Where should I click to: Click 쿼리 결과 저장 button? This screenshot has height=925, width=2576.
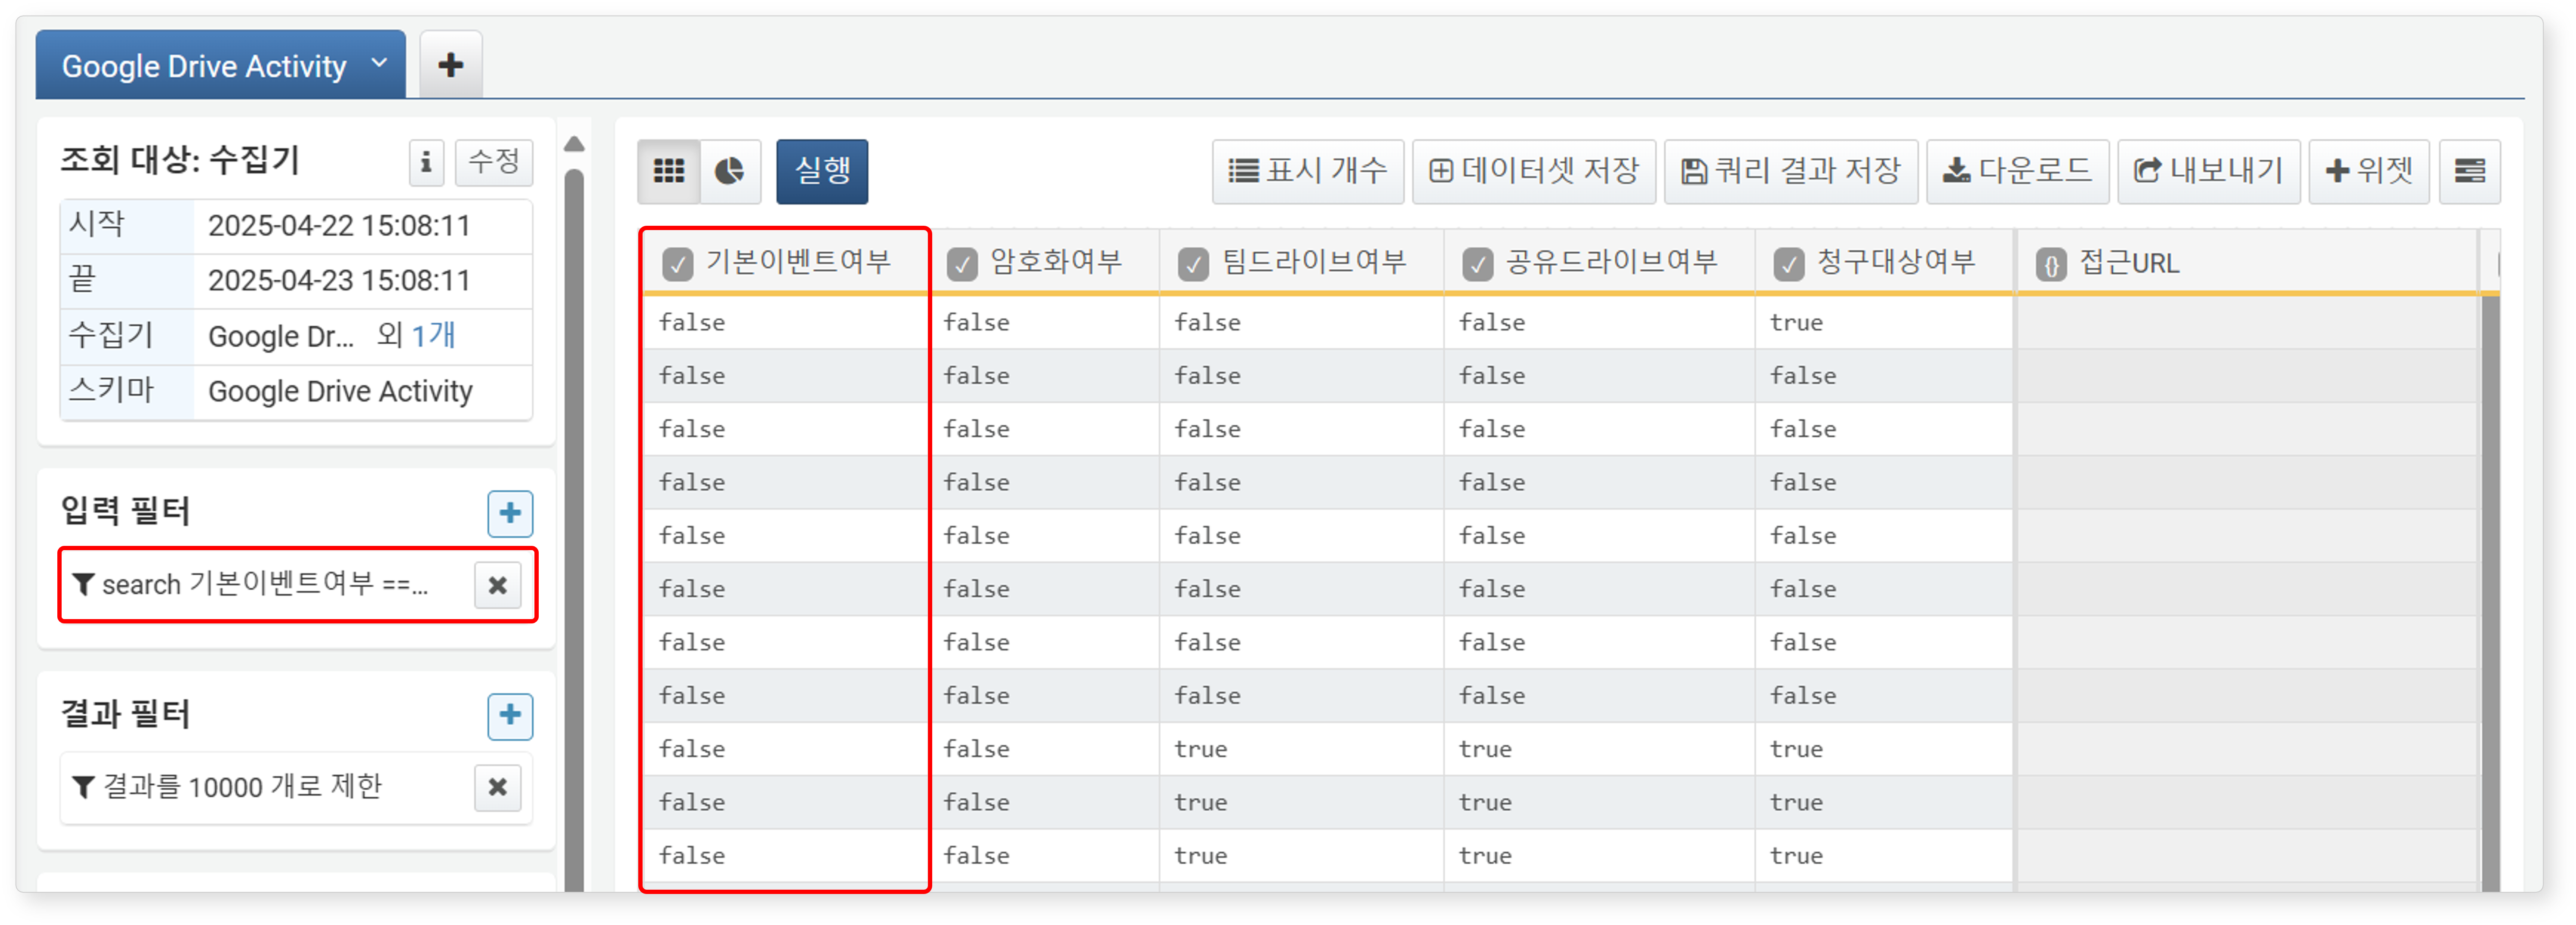(1791, 171)
